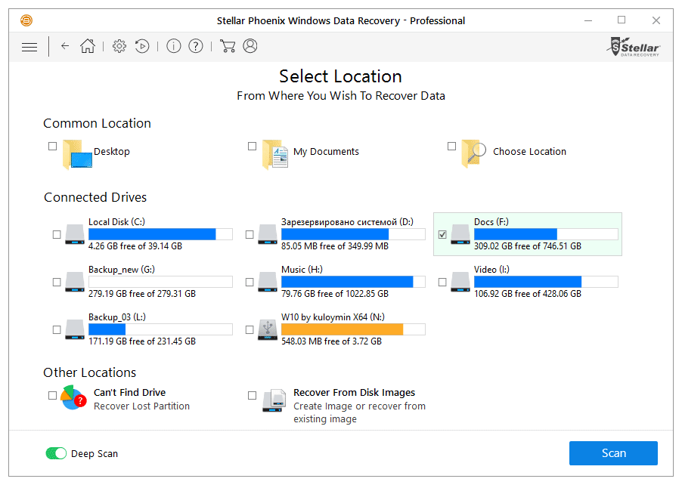
Task: Check the Video (I:) checkbox
Action: tap(442, 283)
